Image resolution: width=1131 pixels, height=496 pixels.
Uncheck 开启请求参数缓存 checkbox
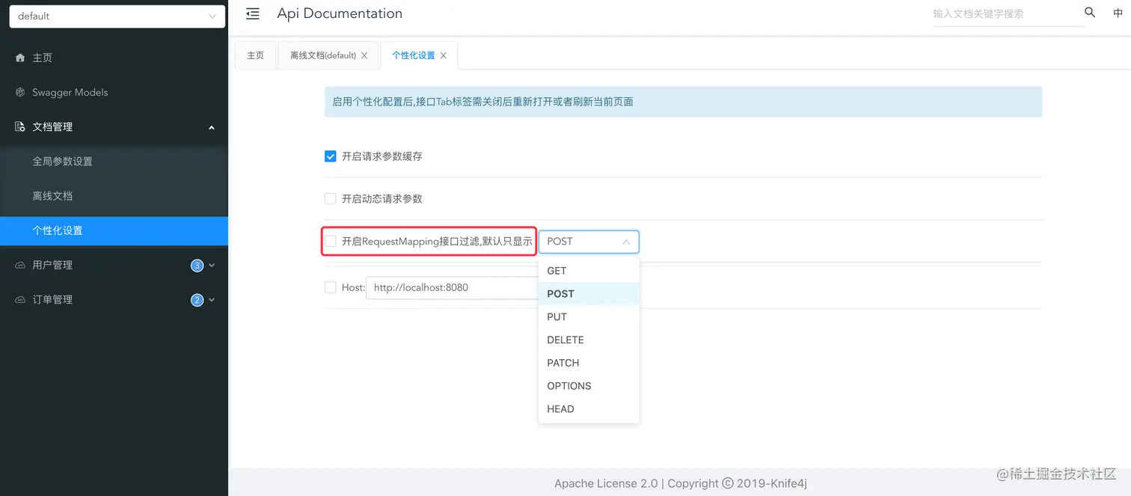(x=330, y=156)
